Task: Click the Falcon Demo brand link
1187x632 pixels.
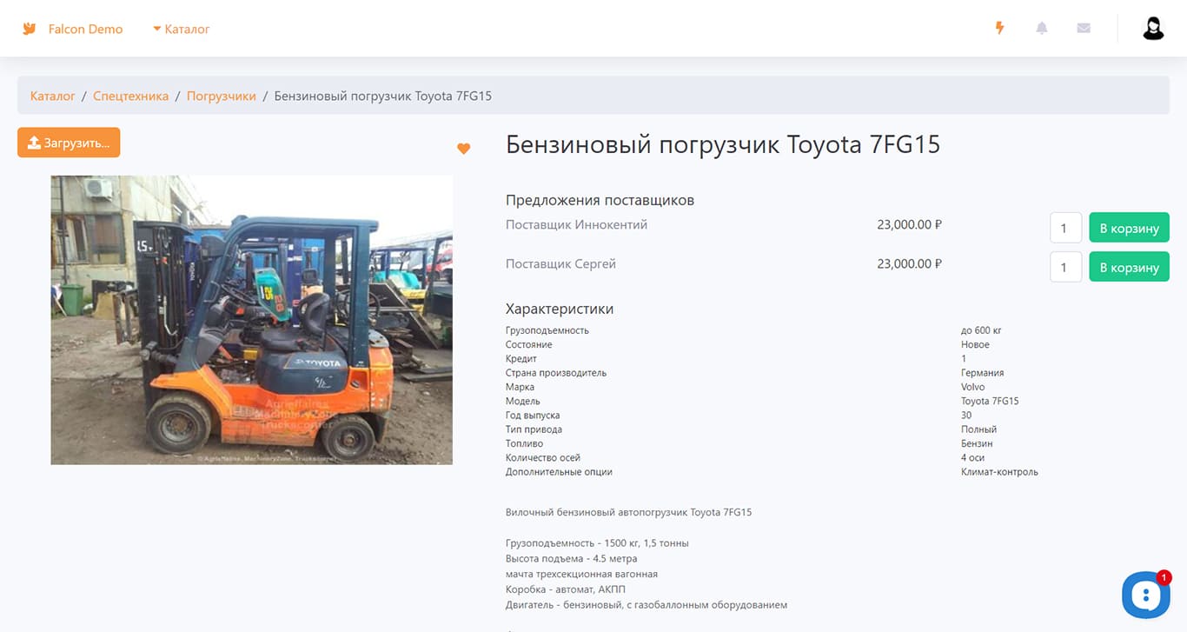Action: click(85, 29)
